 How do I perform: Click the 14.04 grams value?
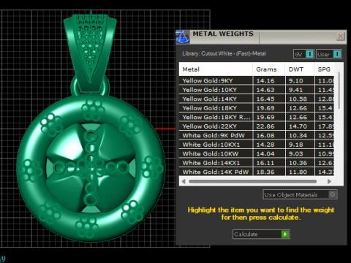265,154
